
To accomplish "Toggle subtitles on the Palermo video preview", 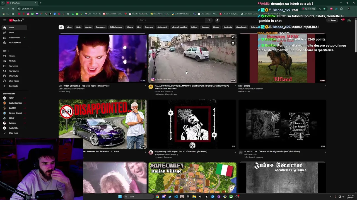I will 233,43.
